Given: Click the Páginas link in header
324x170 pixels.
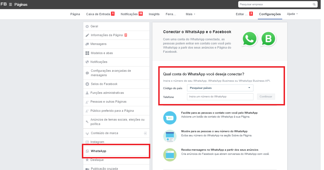Looking at the screenshot, I should 21,4.
